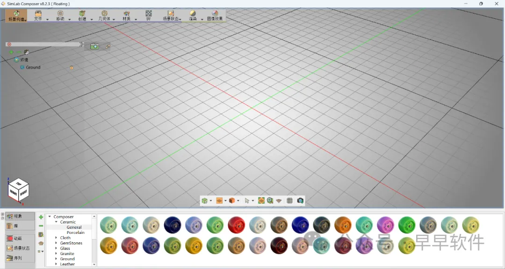Open 图像效果 image effects

[x=215, y=15]
